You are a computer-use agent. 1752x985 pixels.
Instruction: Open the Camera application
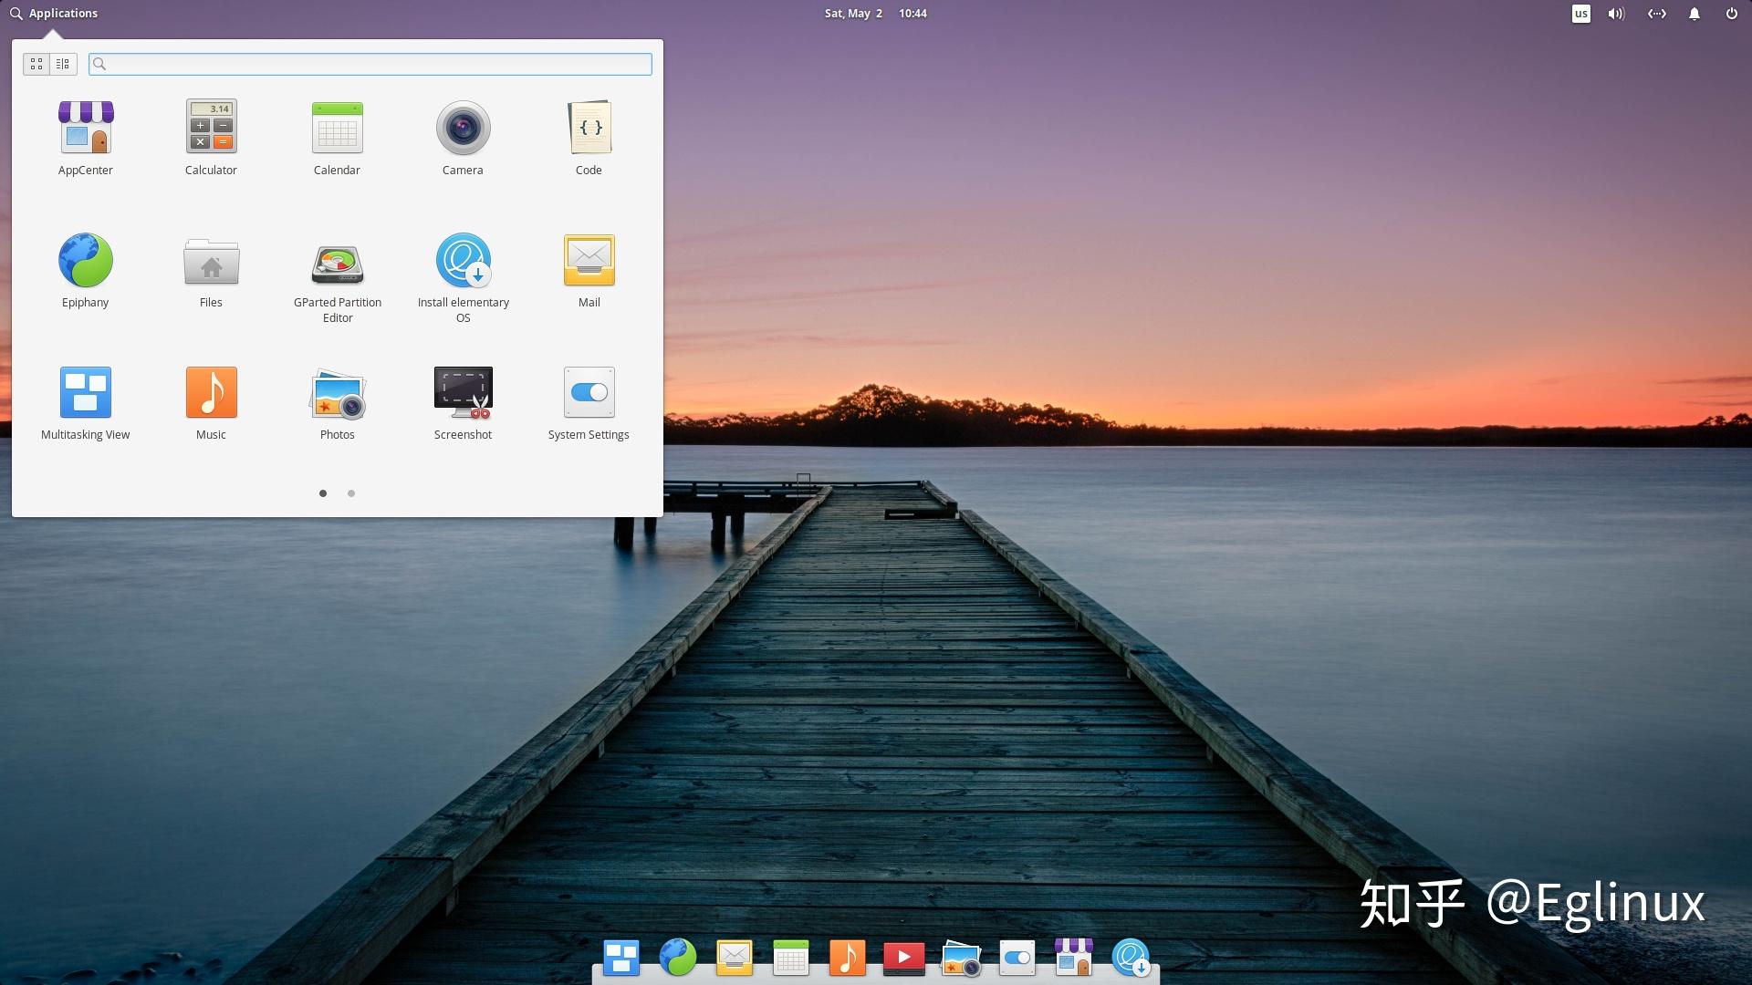tap(463, 128)
